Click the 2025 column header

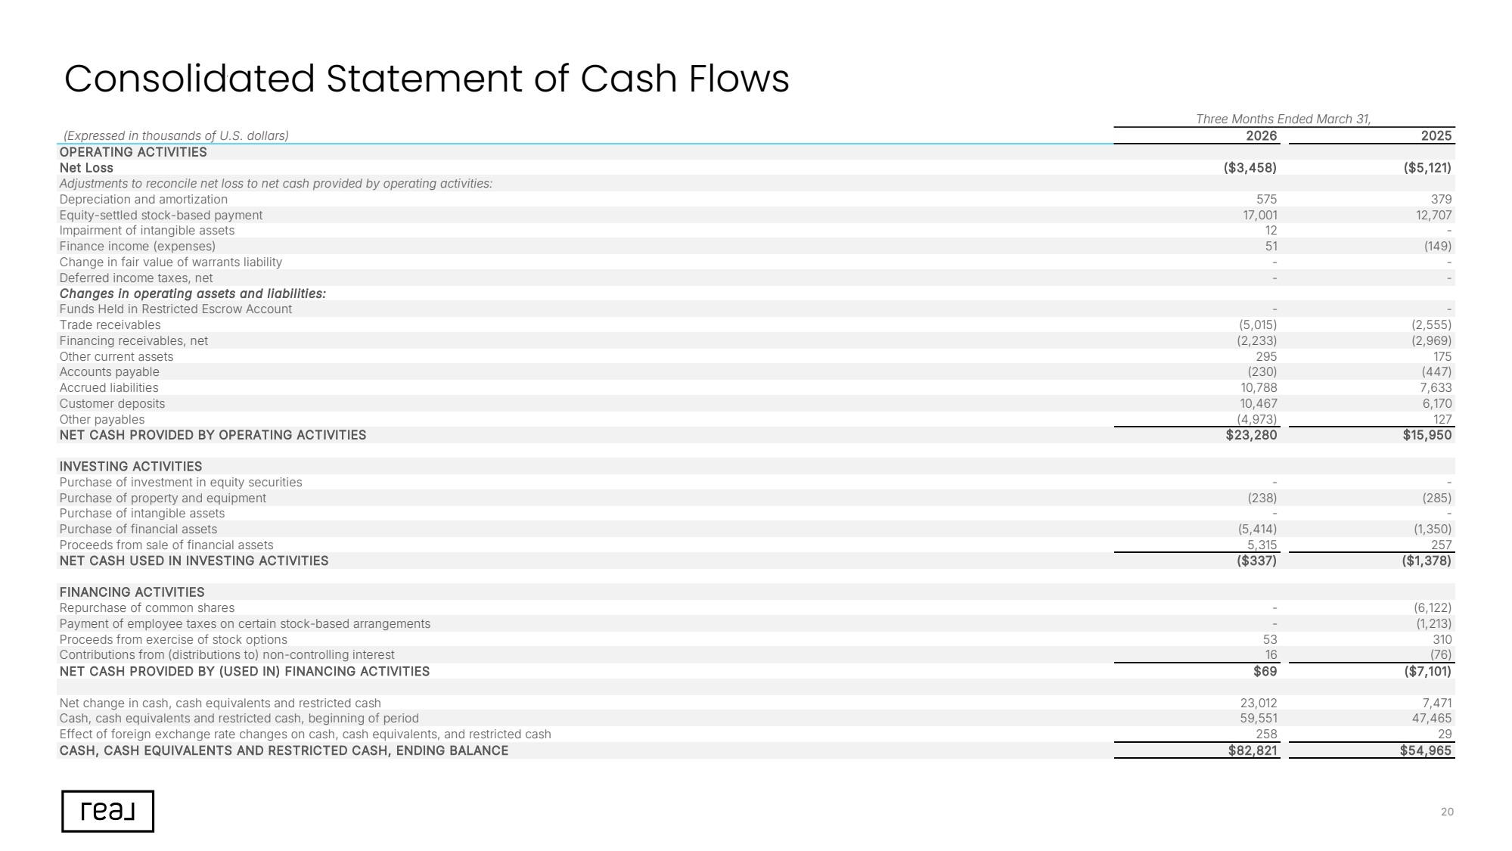point(1436,135)
